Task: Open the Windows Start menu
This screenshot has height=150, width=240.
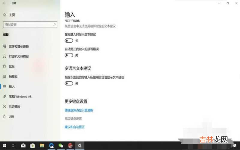Action: point(4,145)
